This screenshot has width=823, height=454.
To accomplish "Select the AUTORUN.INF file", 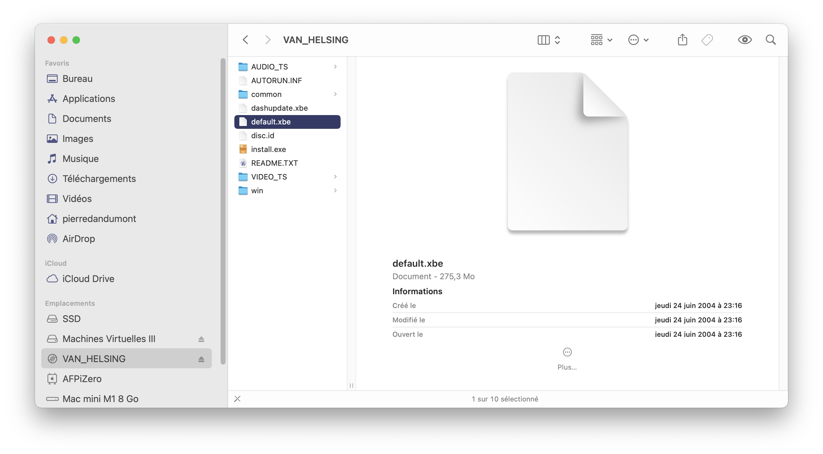I will point(287,80).
